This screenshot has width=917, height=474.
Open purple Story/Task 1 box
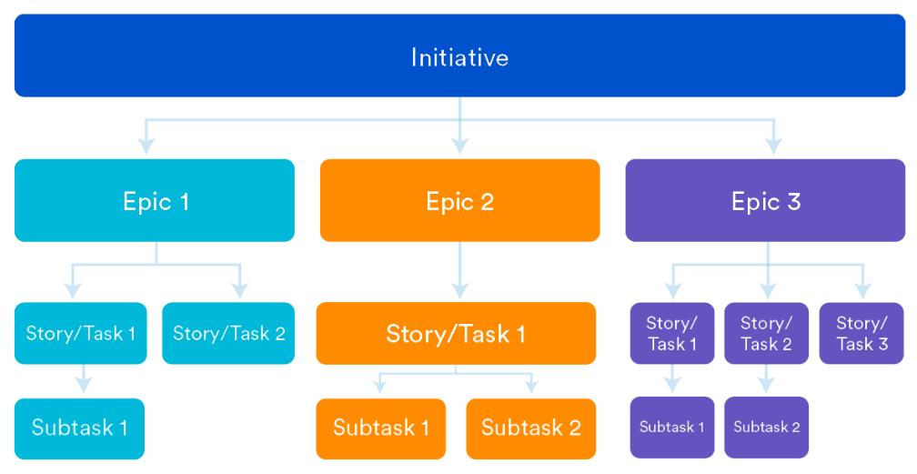(672, 333)
